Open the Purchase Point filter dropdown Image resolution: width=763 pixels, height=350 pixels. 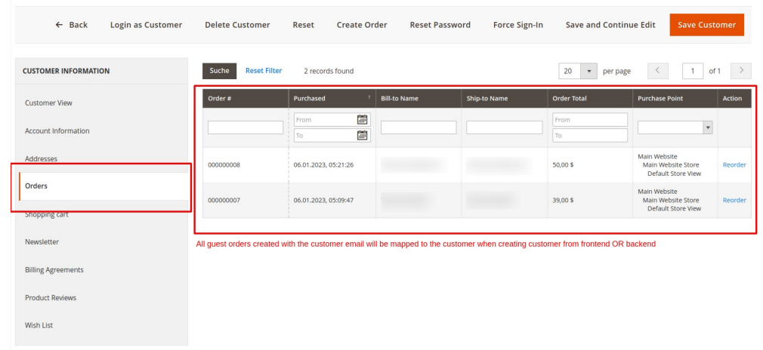(675, 127)
